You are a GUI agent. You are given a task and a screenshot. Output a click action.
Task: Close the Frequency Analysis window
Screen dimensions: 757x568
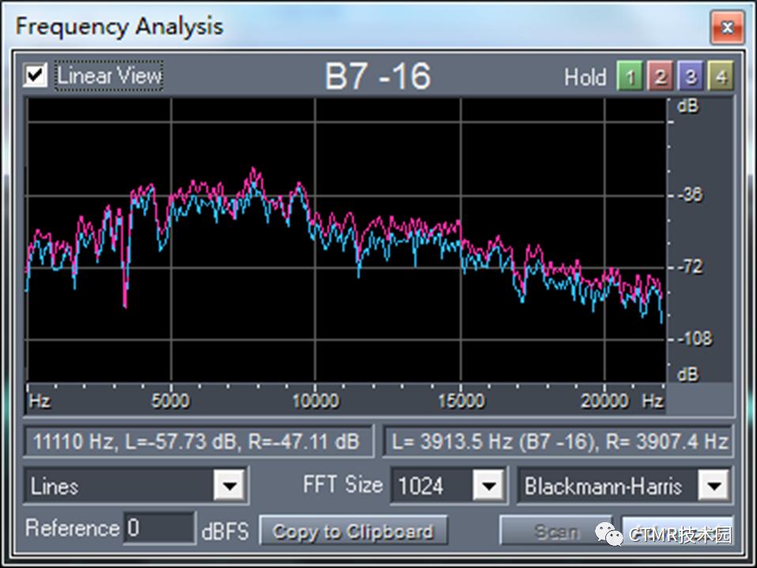coord(727,28)
